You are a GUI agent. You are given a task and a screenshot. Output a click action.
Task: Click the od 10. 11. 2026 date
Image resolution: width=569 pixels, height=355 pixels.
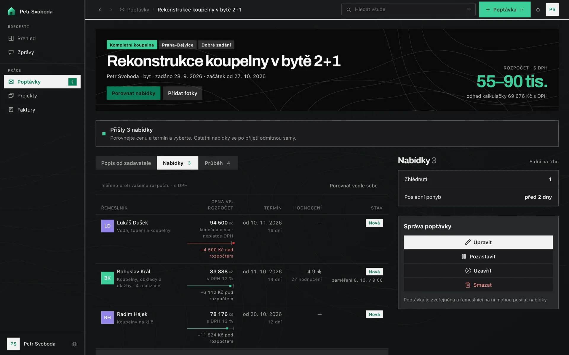(262, 223)
